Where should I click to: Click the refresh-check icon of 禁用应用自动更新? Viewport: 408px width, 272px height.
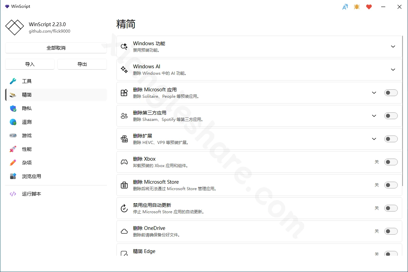124,208
